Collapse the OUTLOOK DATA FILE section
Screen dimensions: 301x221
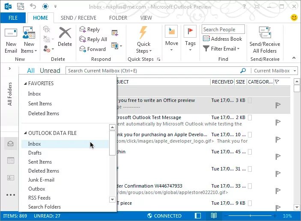(25, 133)
